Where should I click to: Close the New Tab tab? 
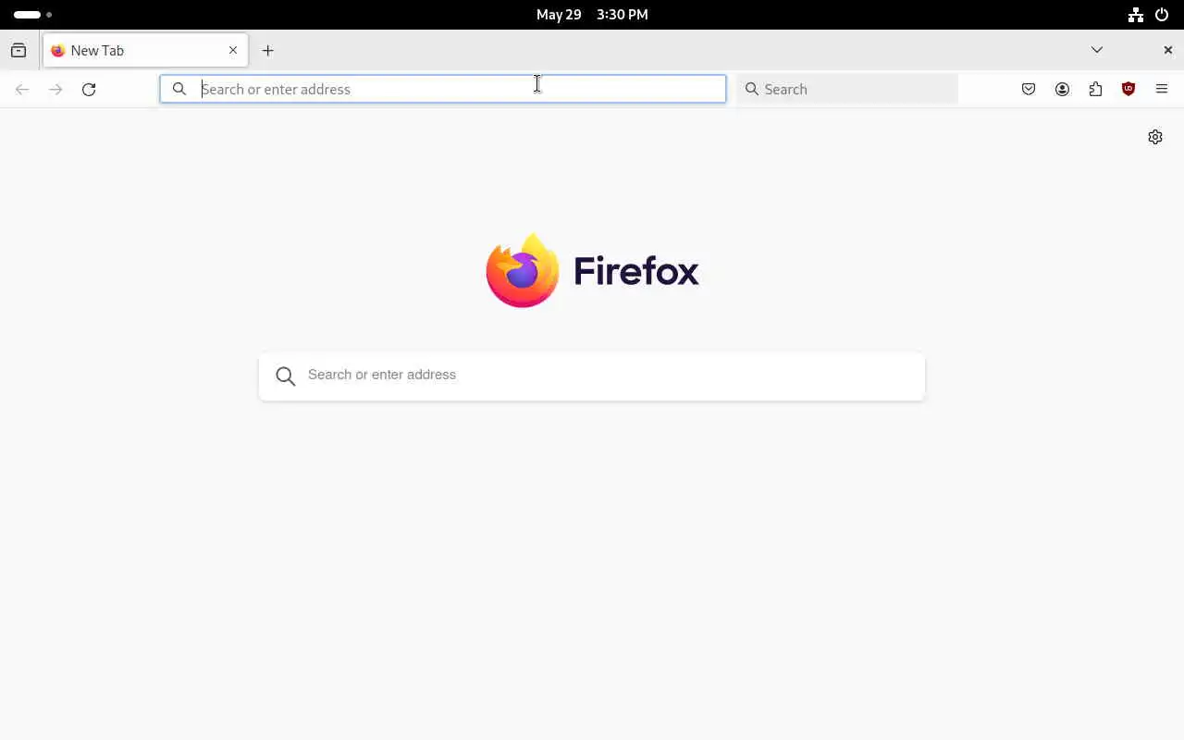(x=233, y=51)
